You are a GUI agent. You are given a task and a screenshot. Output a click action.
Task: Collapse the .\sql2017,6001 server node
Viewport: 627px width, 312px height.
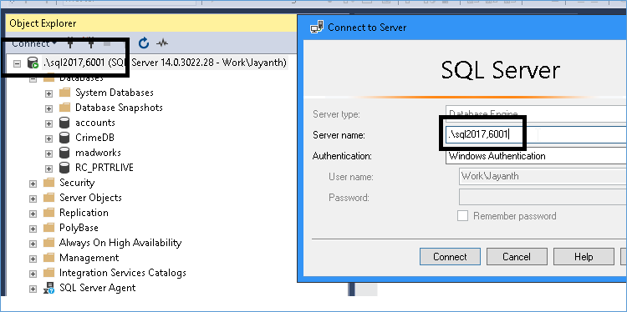tap(17, 63)
